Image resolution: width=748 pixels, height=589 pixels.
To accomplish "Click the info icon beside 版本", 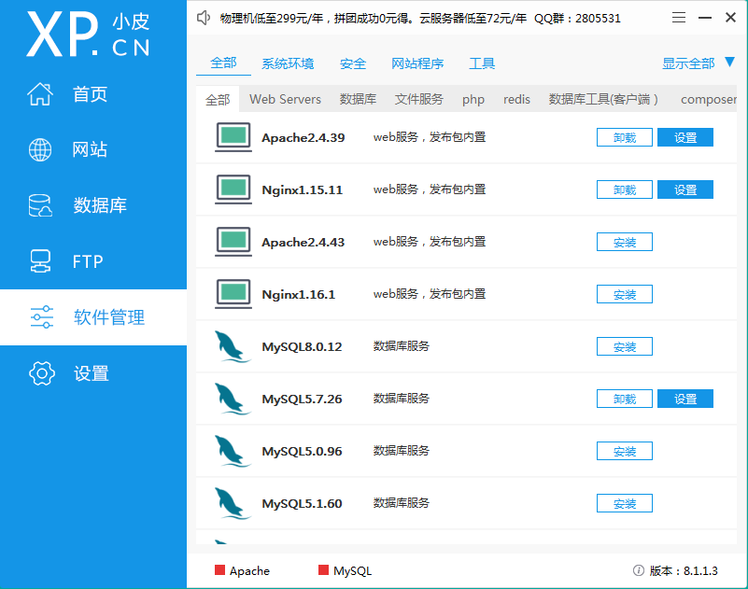I will tap(639, 570).
